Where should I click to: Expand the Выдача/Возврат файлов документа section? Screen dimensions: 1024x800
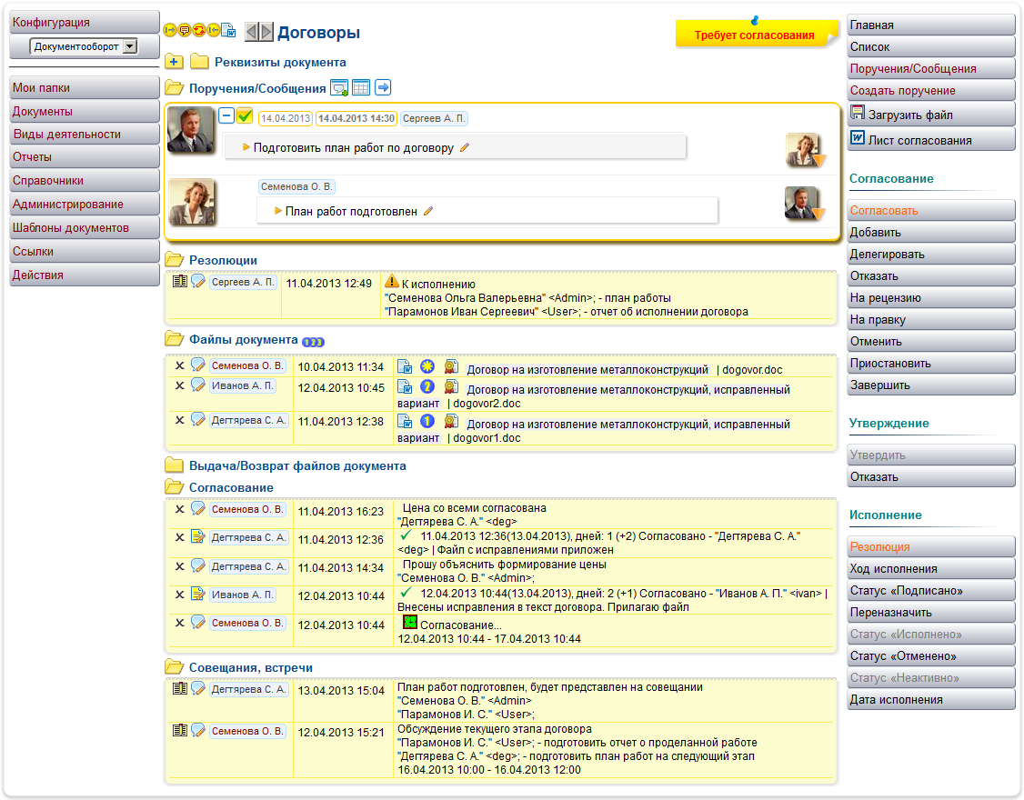point(174,465)
